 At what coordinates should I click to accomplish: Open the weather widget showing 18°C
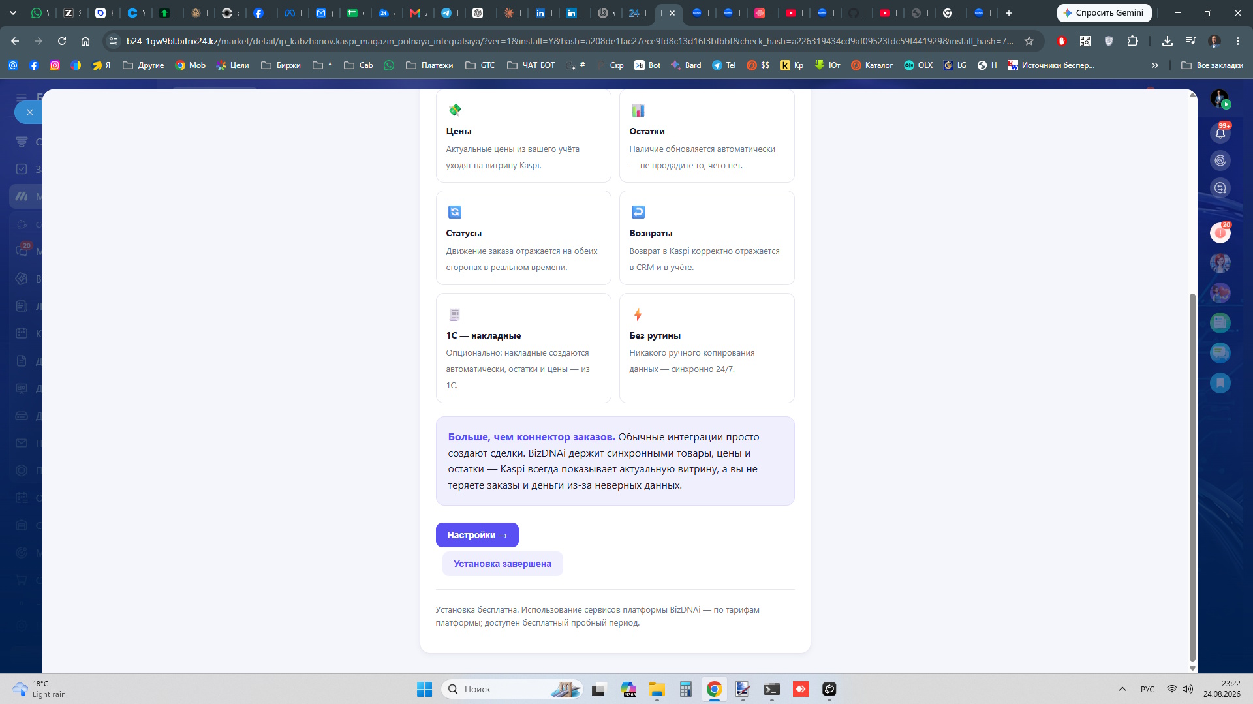point(40,689)
